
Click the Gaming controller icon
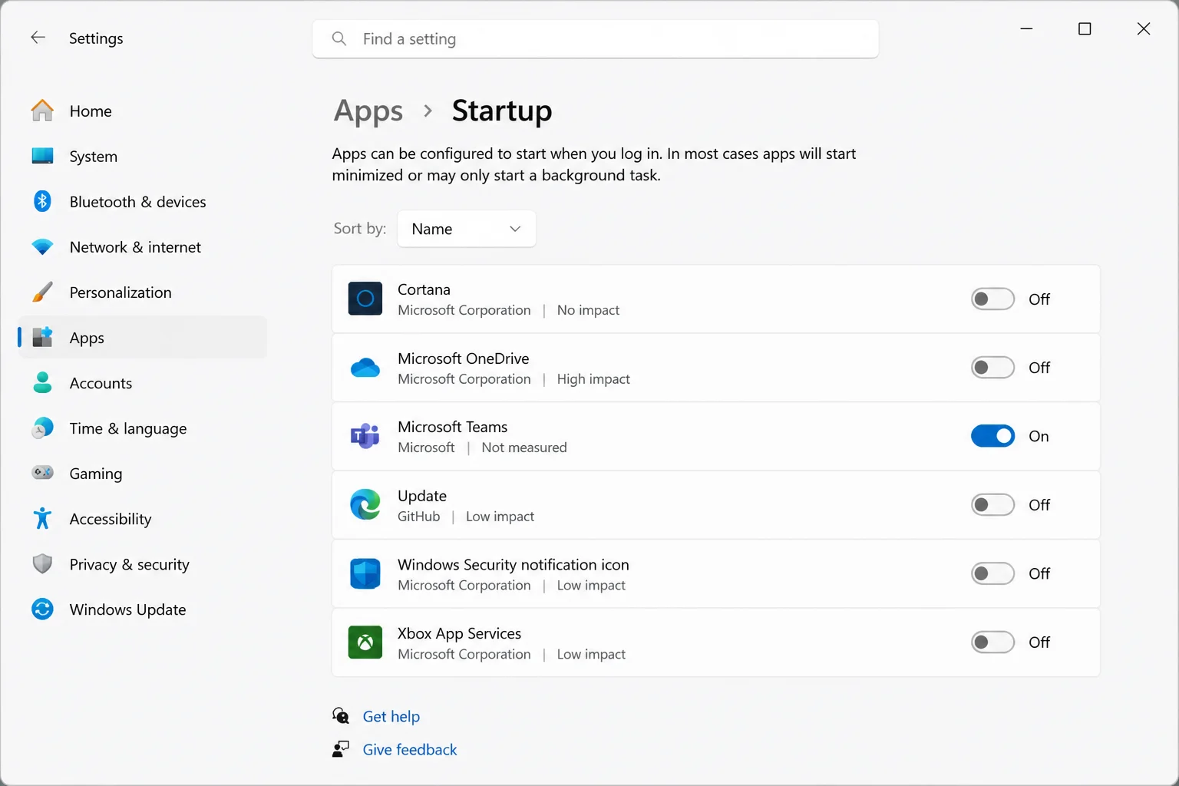click(x=42, y=473)
